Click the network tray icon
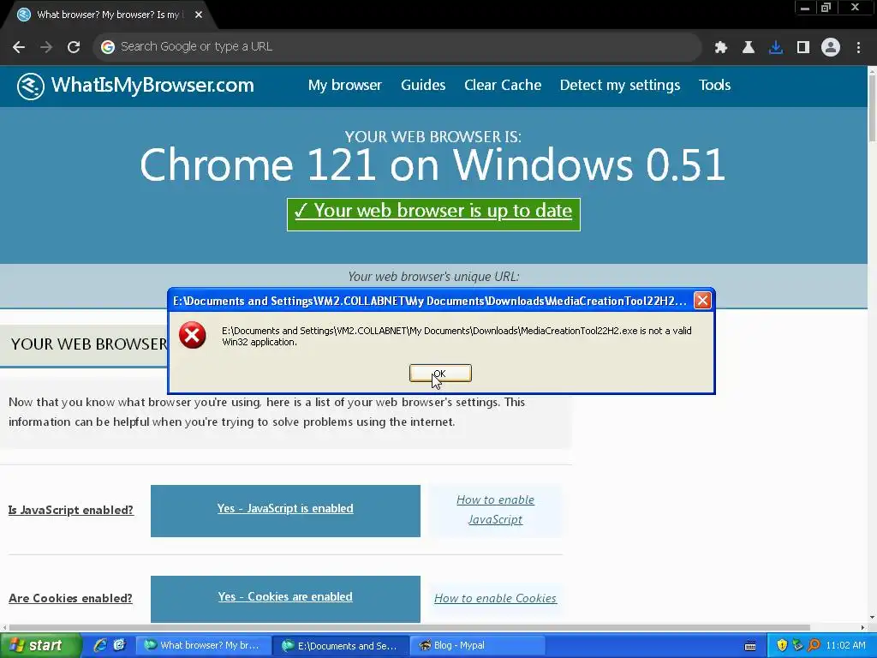This screenshot has height=658, width=877. pos(797,646)
